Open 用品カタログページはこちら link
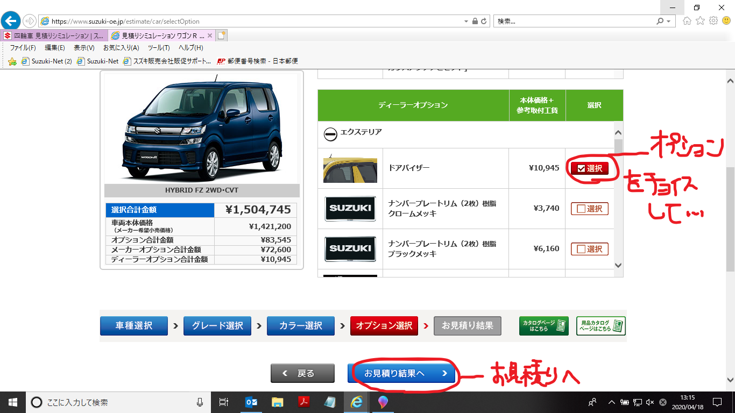This screenshot has height=413, width=735. coord(601,326)
